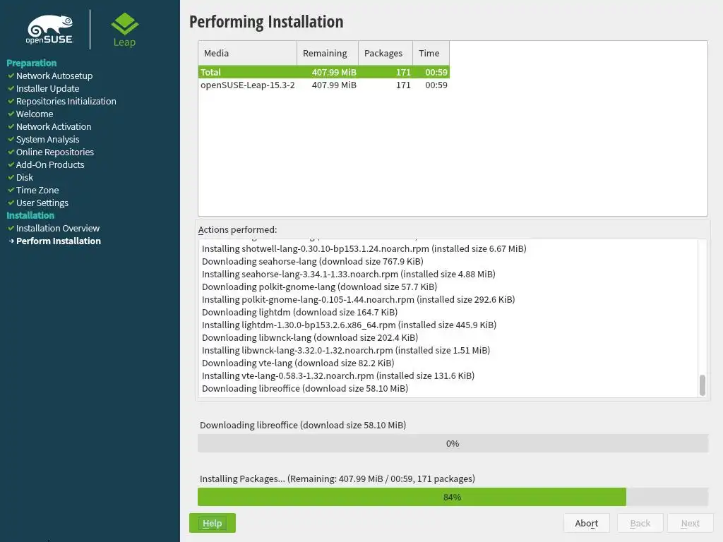Image resolution: width=723 pixels, height=542 pixels.
Task: Select Installation Overview step
Action: [x=58, y=228]
